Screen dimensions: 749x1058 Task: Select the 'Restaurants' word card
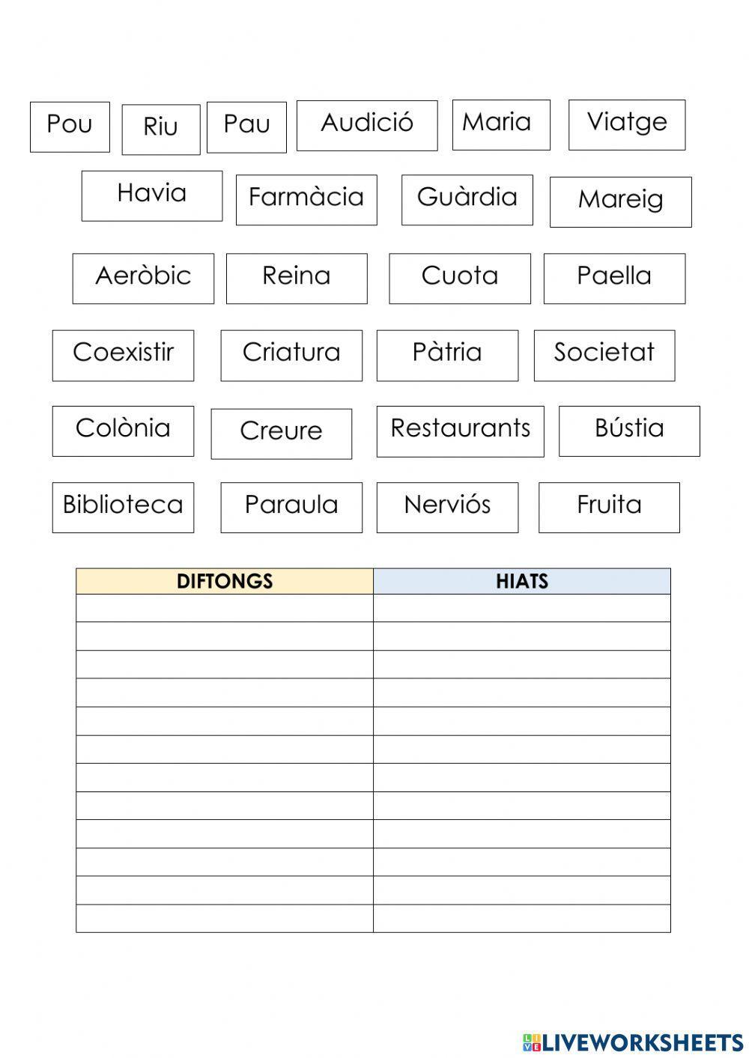point(460,431)
